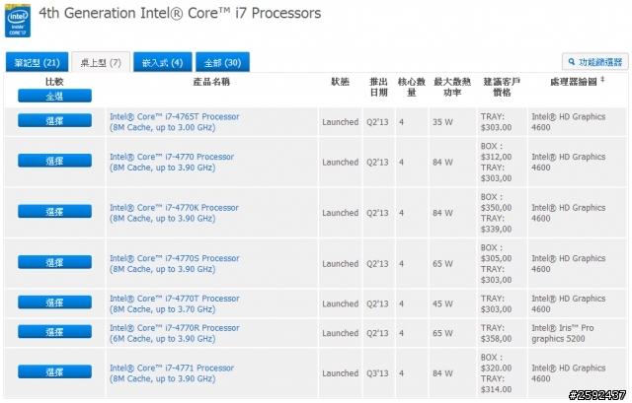632x403 pixels.
Task: Open the Core i7-4770R Processor link
Action: [x=174, y=333]
